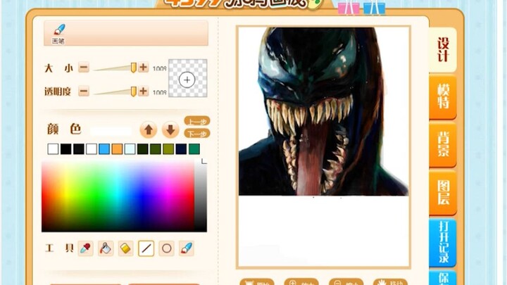Decrease brush size with minus button
The height and width of the screenshot is (285, 507).
click(x=84, y=68)
